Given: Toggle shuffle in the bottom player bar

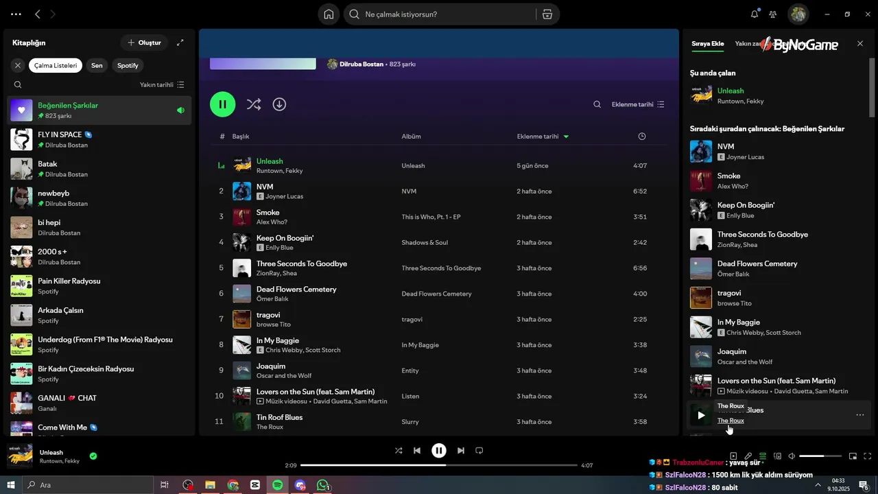Looking at the screenshot, I should 399,451.
